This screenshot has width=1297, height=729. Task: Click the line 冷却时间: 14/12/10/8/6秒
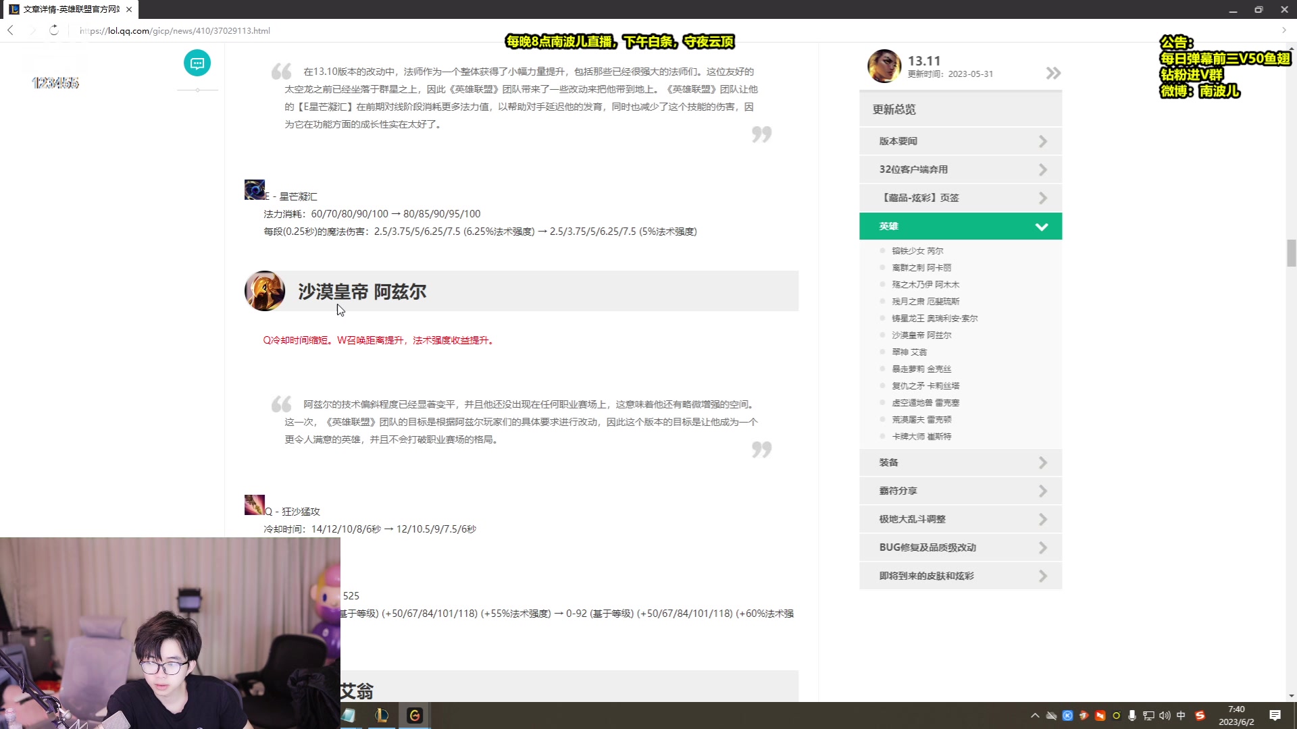(x=370, y=529)
